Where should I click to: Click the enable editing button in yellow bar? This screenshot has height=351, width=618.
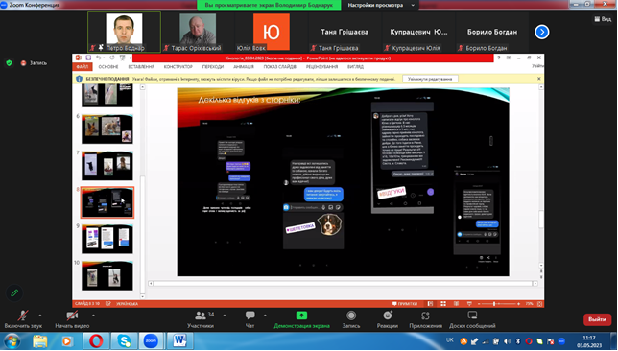tap(430, 79)
